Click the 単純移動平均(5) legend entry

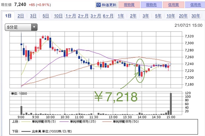coord(39,122)
